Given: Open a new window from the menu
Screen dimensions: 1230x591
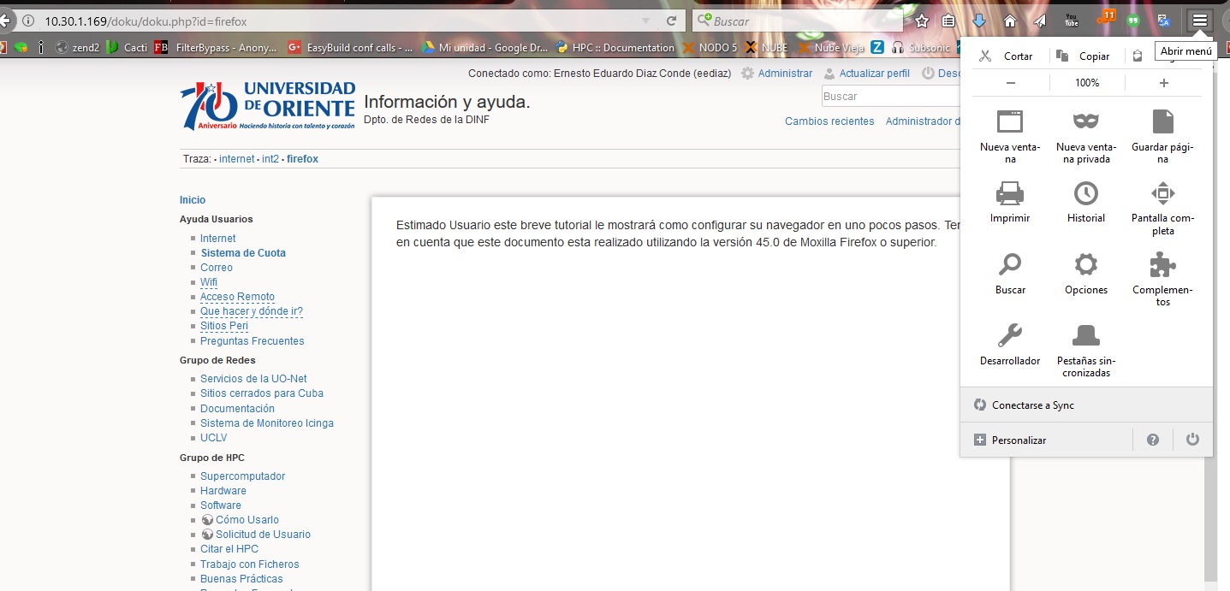Looking at the screenshot, I should click(1010, 122).
